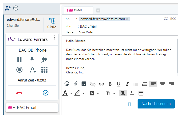Insert a numbered list
181x118 pixels.
coord(144,84)
